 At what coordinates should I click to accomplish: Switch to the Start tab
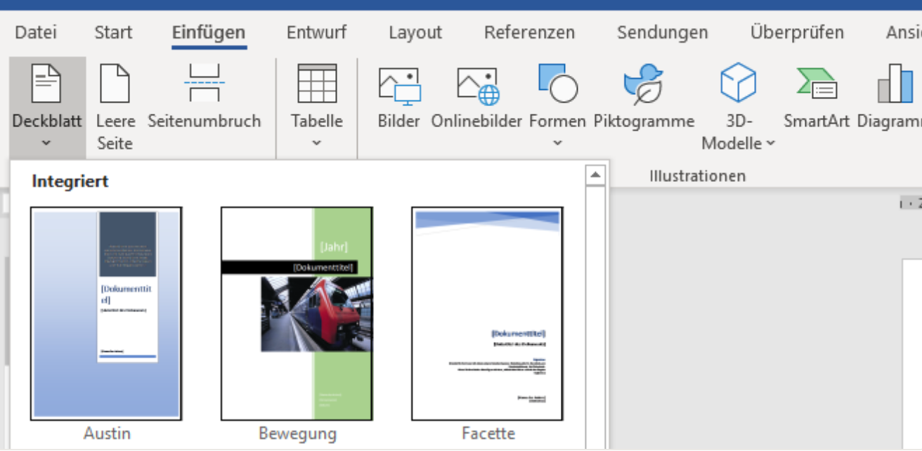point(113,32)
